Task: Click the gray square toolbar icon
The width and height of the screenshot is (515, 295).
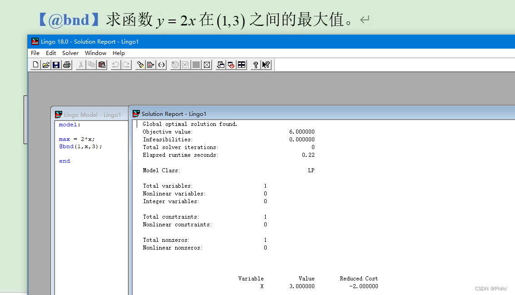Action: [196, 65]
